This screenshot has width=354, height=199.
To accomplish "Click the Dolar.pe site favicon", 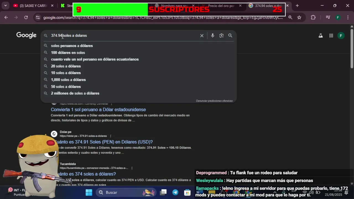I will (x=54, y=134).
